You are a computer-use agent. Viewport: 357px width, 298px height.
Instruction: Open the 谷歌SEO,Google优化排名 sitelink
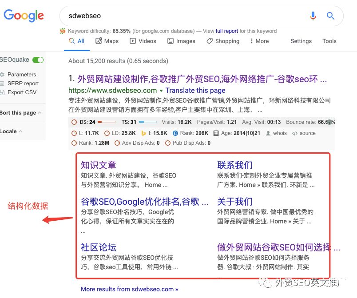[x=145, y=202]
